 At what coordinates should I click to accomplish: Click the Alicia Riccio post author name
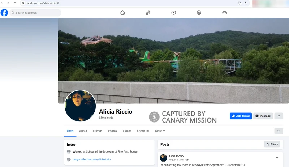(x=176, y=156)
